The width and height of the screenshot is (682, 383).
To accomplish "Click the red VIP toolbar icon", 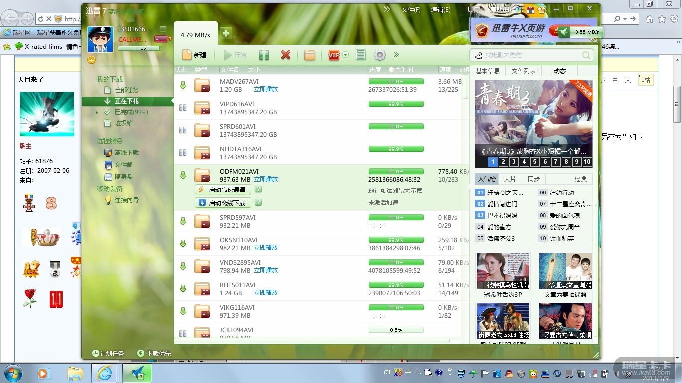I will pos(334,55).
